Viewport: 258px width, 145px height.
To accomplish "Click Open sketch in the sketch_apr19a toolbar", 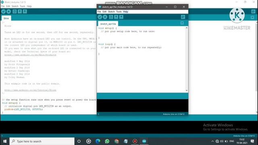I will (x=116, y=17).
